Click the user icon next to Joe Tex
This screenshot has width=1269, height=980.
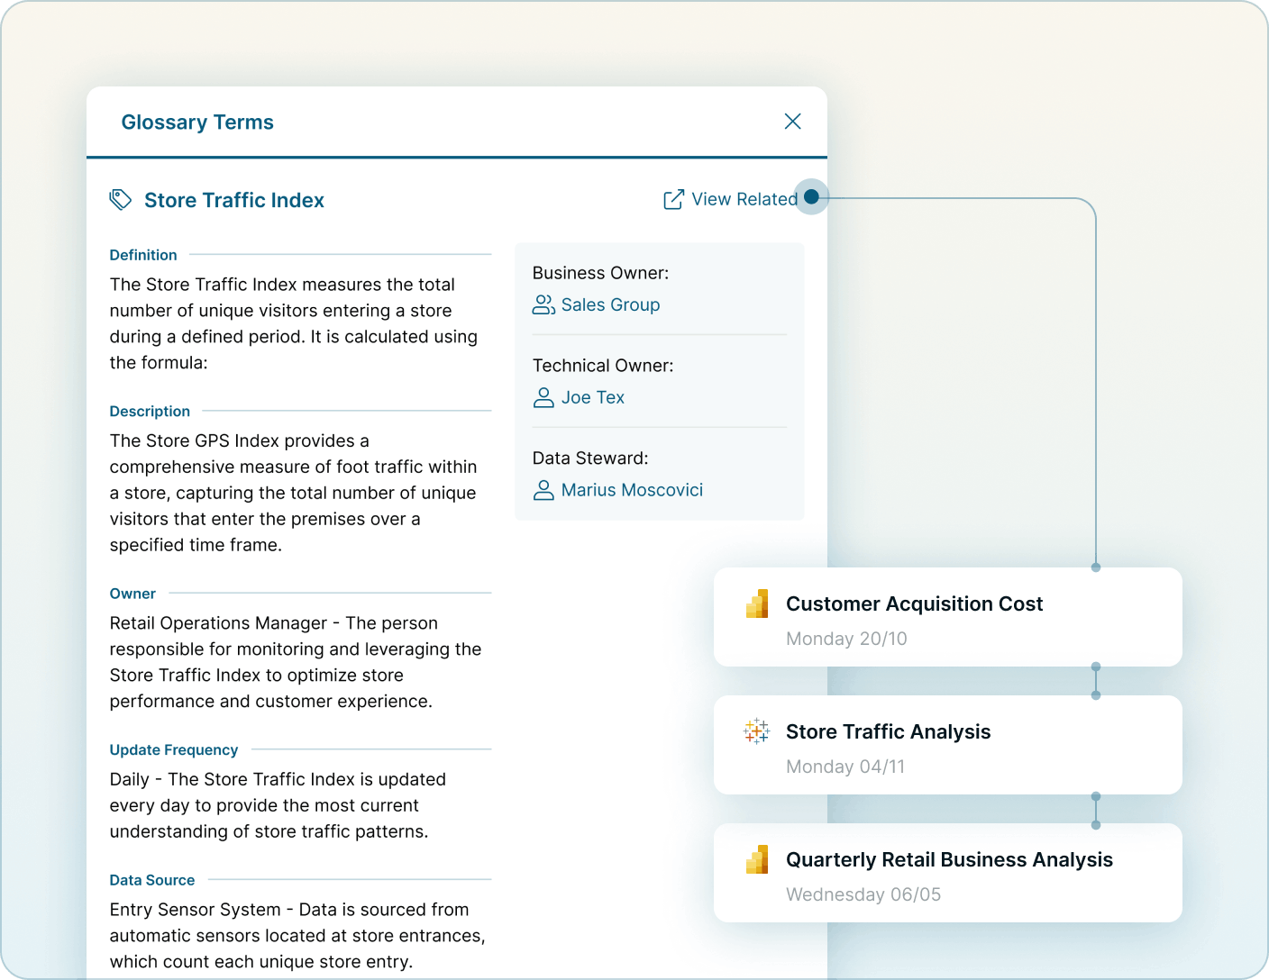pyautogui.click(x=543, y=397)
